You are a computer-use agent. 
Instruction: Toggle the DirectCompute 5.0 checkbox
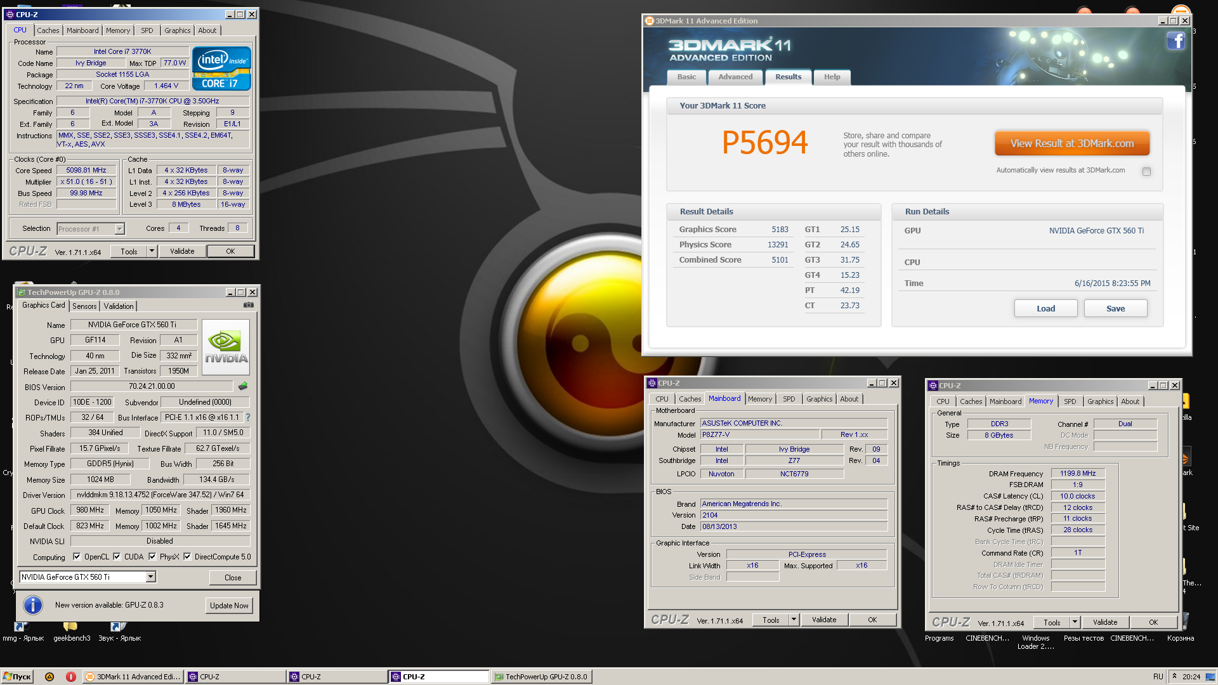187,556
